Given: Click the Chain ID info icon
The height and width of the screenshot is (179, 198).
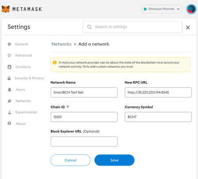Looking at the screenshot, I should tap(68, 107).
